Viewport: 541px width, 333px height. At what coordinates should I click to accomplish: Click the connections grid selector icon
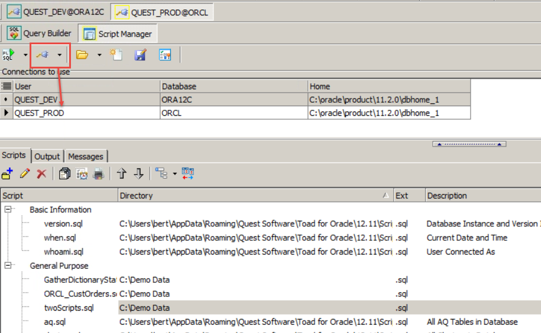(7, 86)
